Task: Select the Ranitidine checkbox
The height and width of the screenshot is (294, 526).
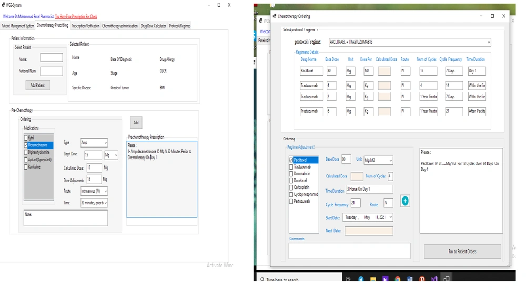Action: point(26,167)
